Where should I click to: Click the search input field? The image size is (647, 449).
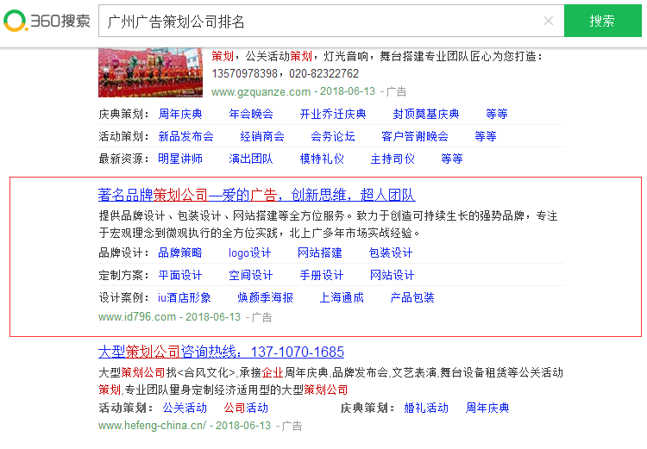(319, 22)
